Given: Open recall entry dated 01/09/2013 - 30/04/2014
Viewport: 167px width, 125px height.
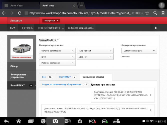Looking at the screenshot, I should pyautogui.click(x=98, y=110).
